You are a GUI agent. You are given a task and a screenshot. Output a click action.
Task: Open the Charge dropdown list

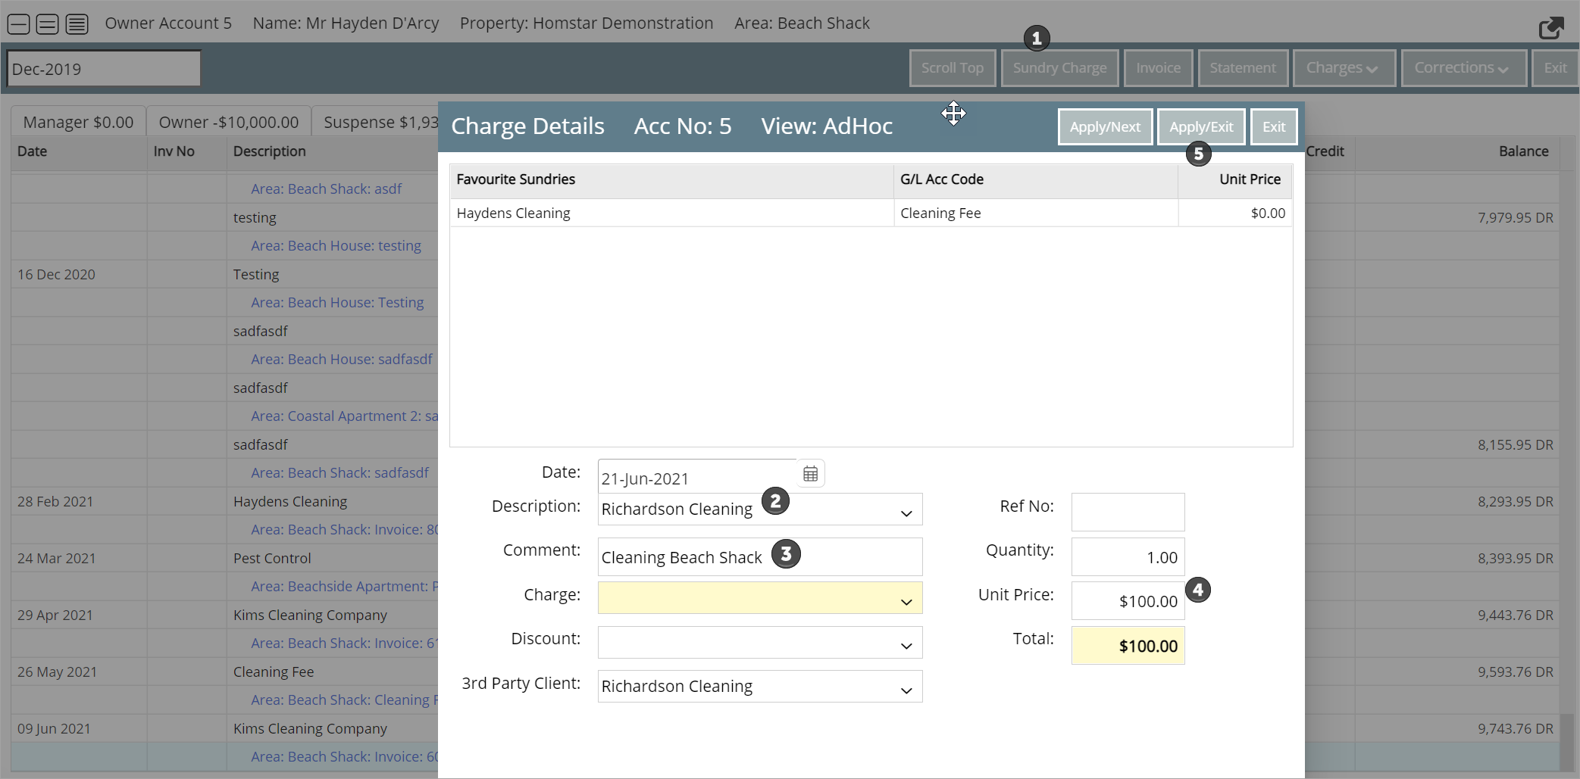pyautogui.click(x=906, y=602)
